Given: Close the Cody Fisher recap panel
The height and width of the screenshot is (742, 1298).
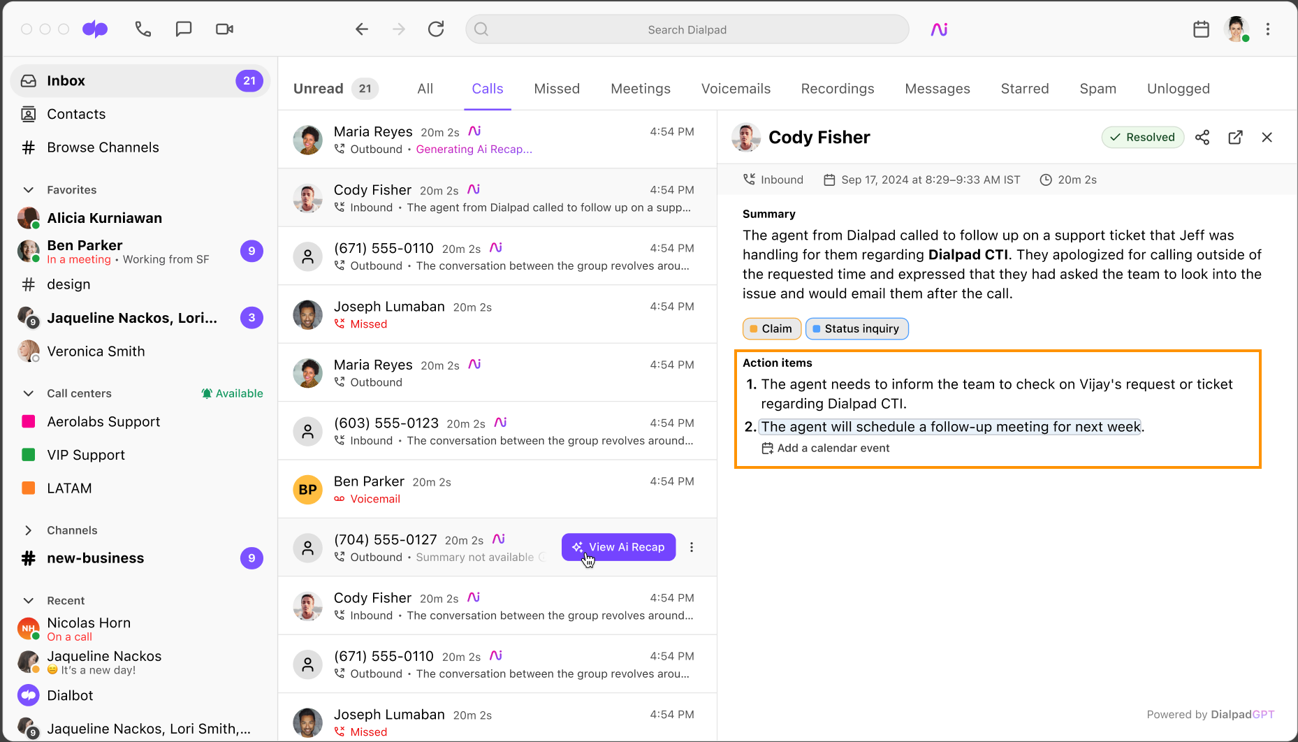Looking at the screenshot, I should tap(1267, 138).
